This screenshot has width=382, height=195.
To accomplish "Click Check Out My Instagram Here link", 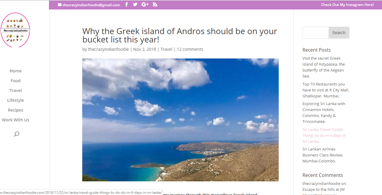I will [347, 5].
